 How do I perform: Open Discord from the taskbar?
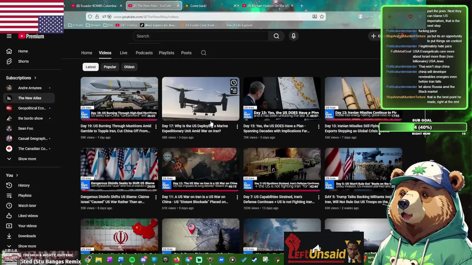pyautogui.click(x=143, y=260)
